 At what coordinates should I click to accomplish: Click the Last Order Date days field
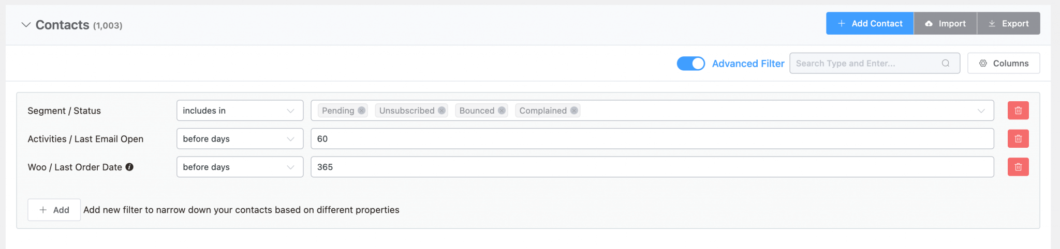[x=652, y=167]
